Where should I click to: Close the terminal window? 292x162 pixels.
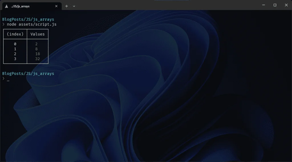tap(286, 5)
